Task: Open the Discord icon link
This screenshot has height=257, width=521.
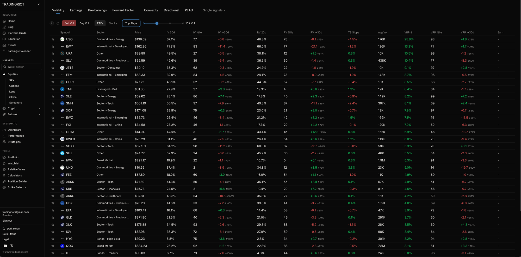Action: click(5, 246)
